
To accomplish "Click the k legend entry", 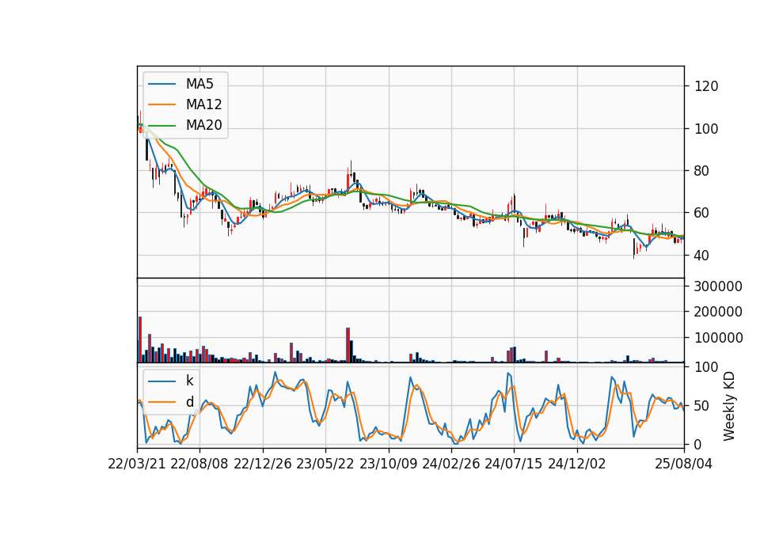I will pos(171,381).
